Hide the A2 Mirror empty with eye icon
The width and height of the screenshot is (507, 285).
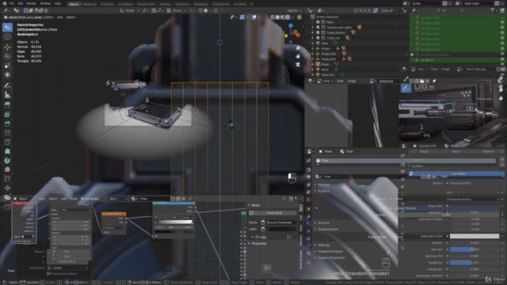(x=502, y=60)
